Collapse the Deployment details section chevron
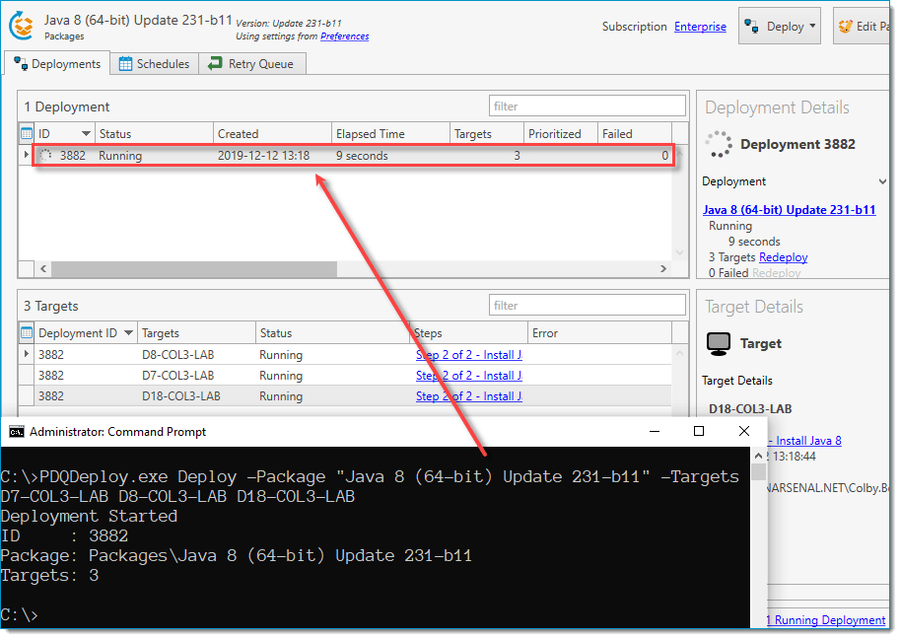The height and width of the screenshot is (639, 900). (881, 181)
